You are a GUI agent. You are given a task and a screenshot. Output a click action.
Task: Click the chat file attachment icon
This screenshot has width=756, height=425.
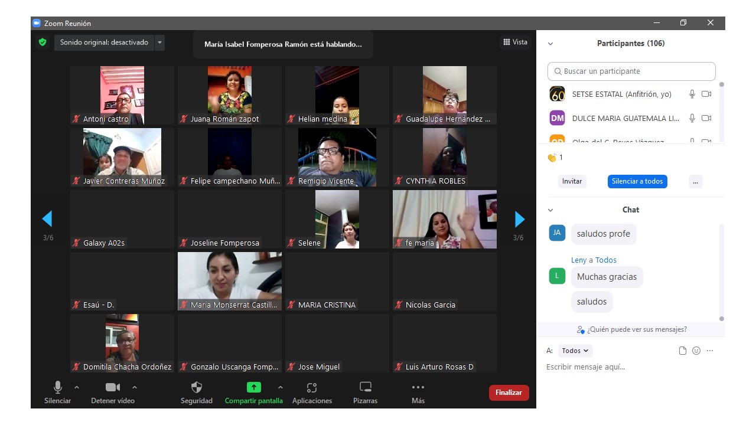[x=683, y=351]
